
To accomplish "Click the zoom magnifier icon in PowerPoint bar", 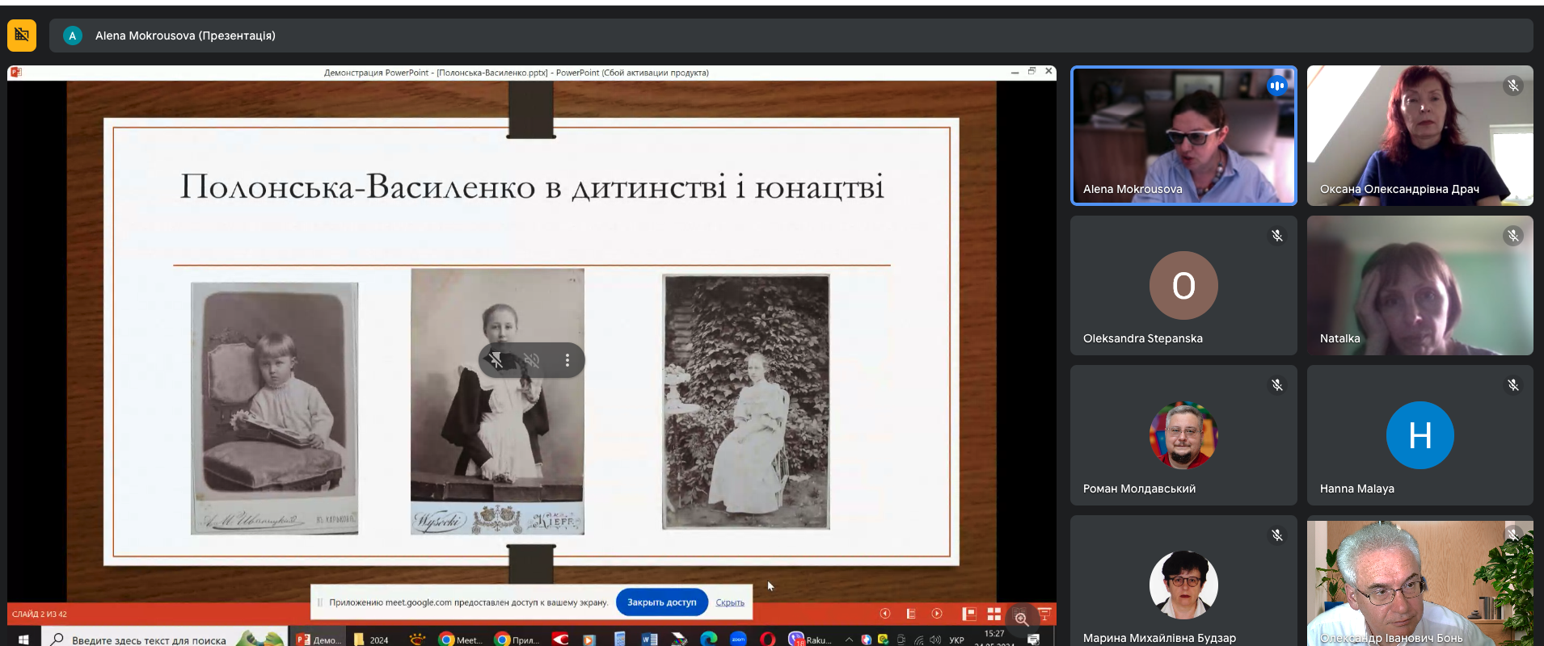I will [x=1021, y=619].
